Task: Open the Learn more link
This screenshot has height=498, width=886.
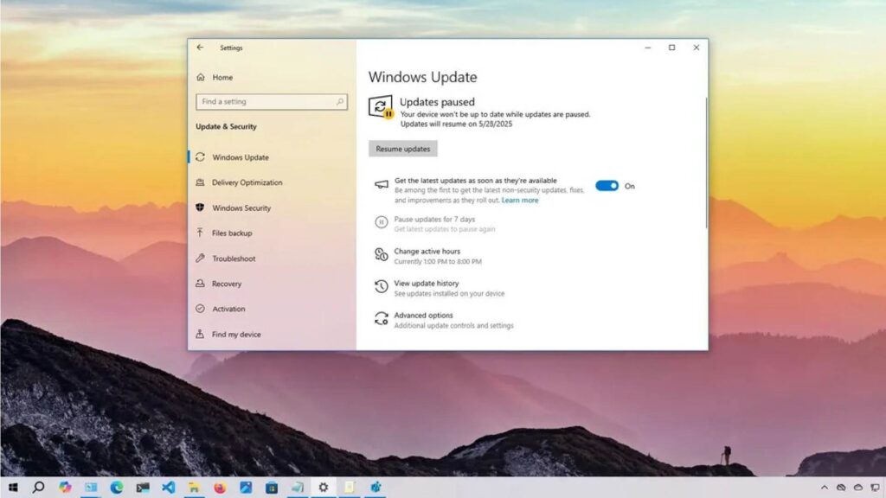Action: coord(520,201)
